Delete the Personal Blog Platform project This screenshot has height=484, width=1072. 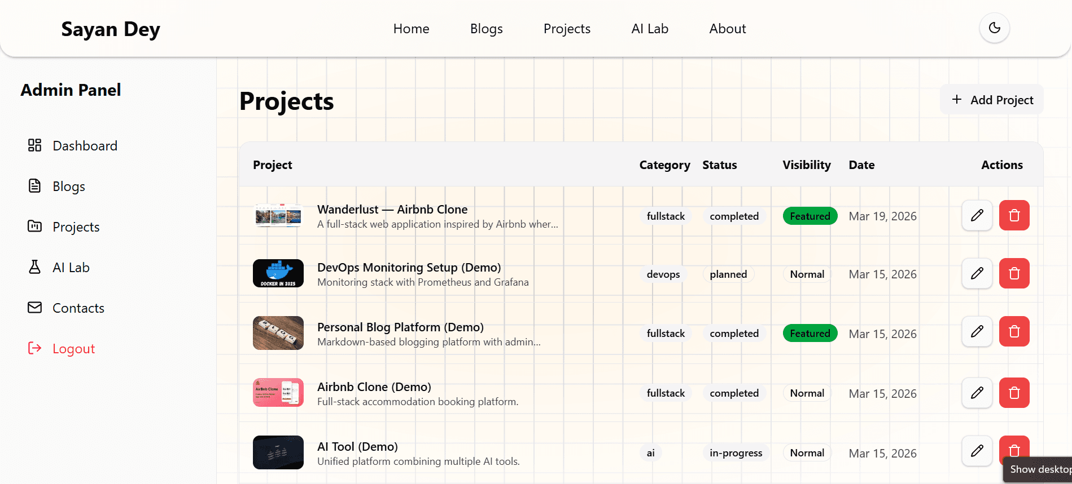[1014, 331]
